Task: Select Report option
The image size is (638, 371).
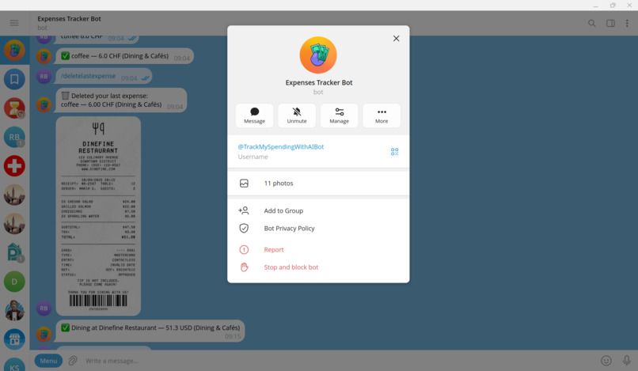Action: [x=318, y=250]
